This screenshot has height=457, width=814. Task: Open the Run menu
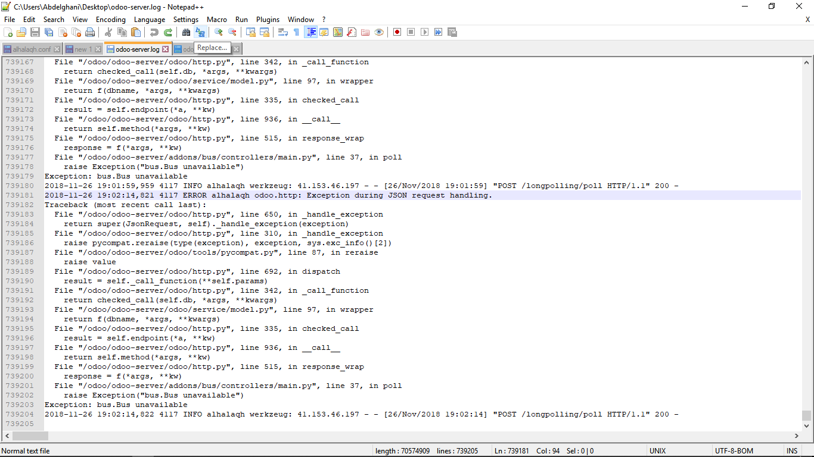point(241,20)
